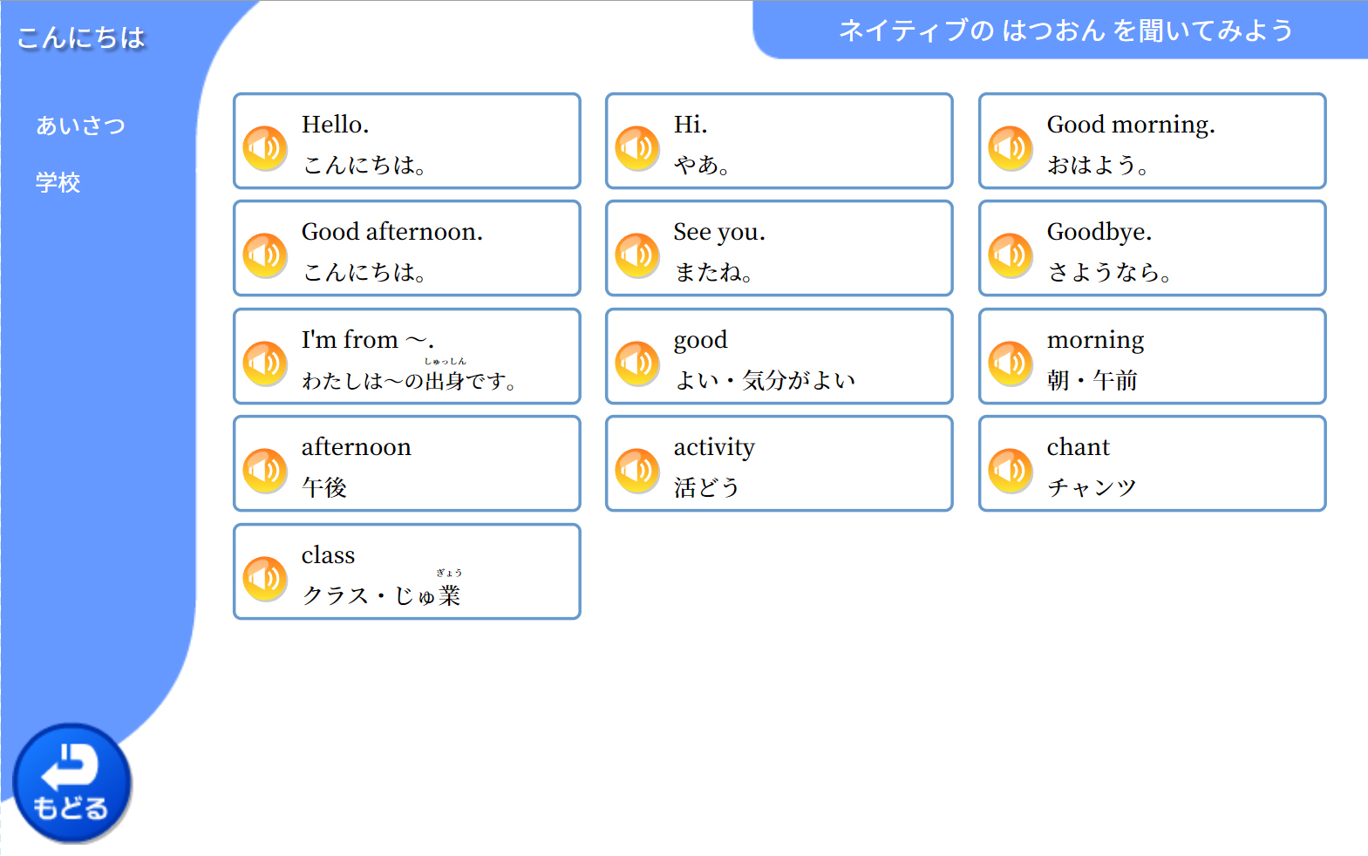The width and height of the screenshot is (1368, 856).
Task: Click the speaker icon beside Hi
Action: [637, 147]
